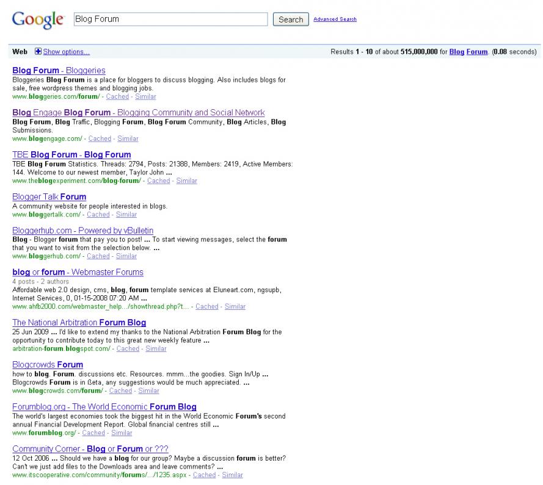Open blog or forum - Webmaster Forums result
The image size is (543, 485).
click(x=78, y=272)
